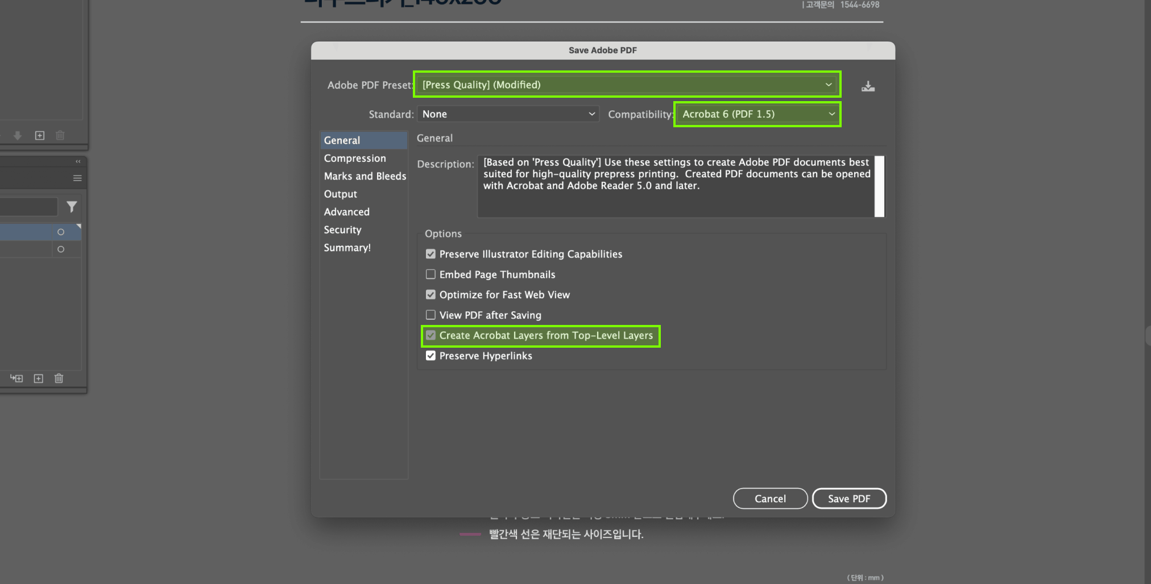Click Delete trash icon in Layers panel

[59, 378]
